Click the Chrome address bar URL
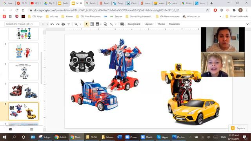Viewport: 251px width, 141px height. [x=106, y=10]
